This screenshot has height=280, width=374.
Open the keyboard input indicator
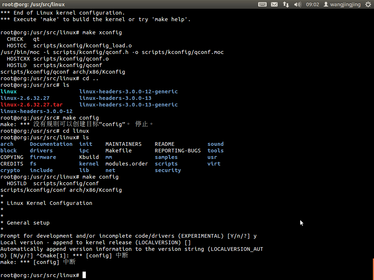(262, 4)
